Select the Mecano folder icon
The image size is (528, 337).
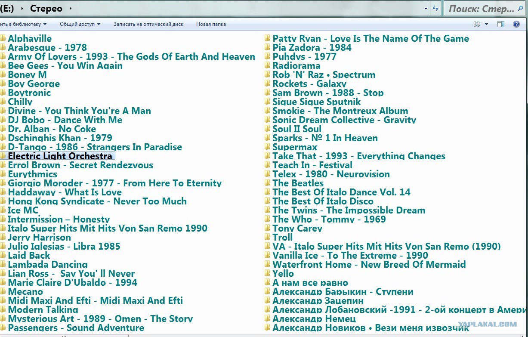3,291
